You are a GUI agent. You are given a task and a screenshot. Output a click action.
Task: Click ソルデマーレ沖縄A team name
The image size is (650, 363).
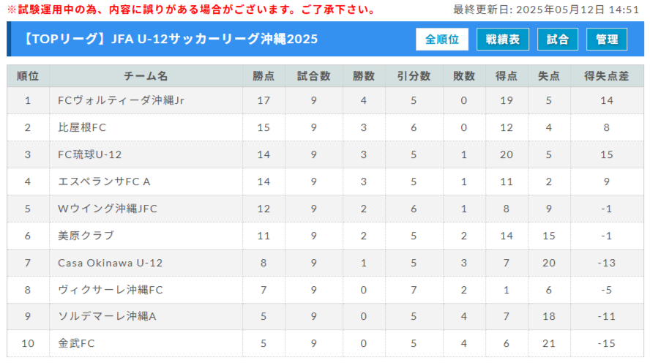pyautogui.click(x=107, y=316)
